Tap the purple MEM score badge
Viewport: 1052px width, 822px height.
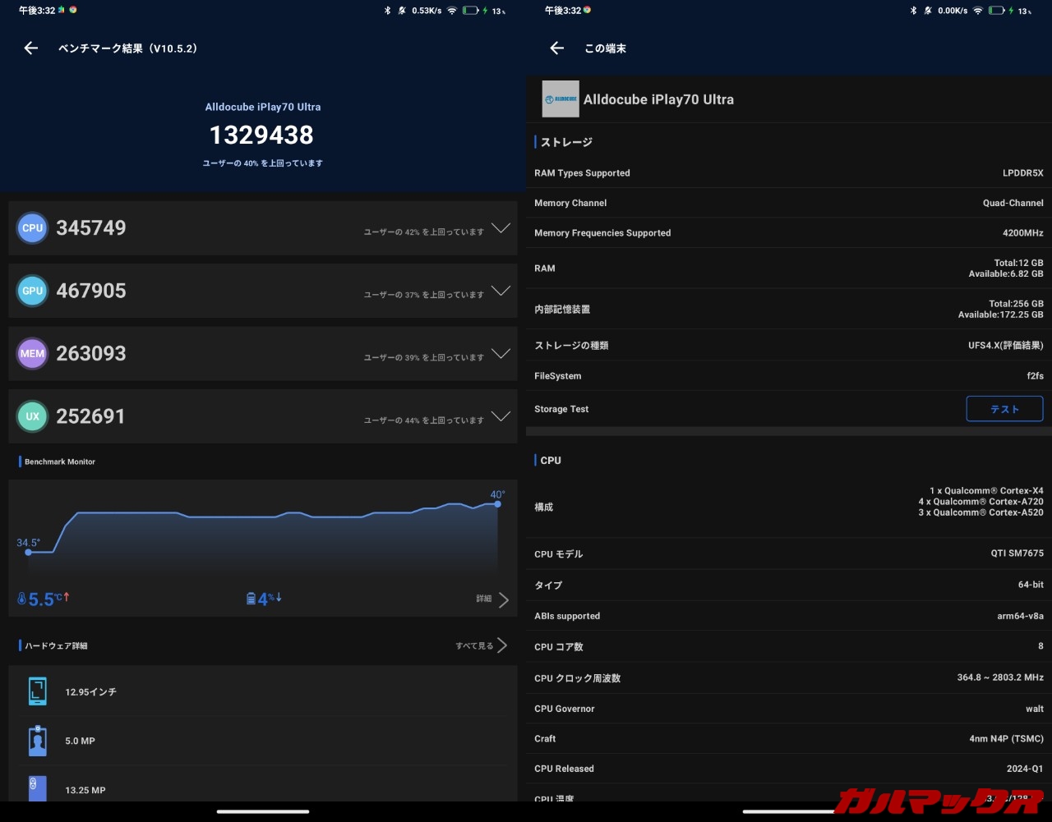point(33,354)
